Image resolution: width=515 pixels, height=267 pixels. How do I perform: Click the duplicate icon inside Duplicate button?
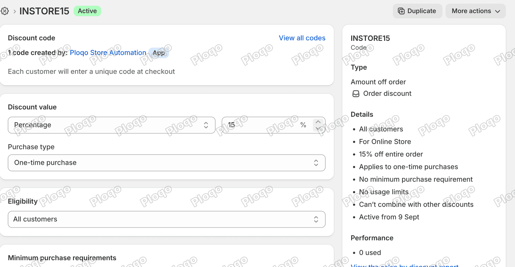[401, 11]
